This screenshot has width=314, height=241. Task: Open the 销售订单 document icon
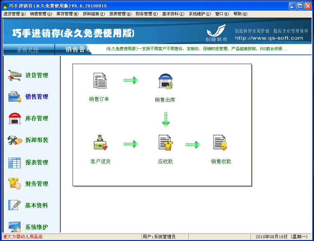coord(100,80)
